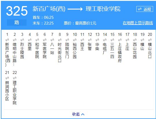Click the transfer icon above 新百广场(西)
Image resolution: width=156 pixels, height=119 pixels.
[x=7, y=40]
